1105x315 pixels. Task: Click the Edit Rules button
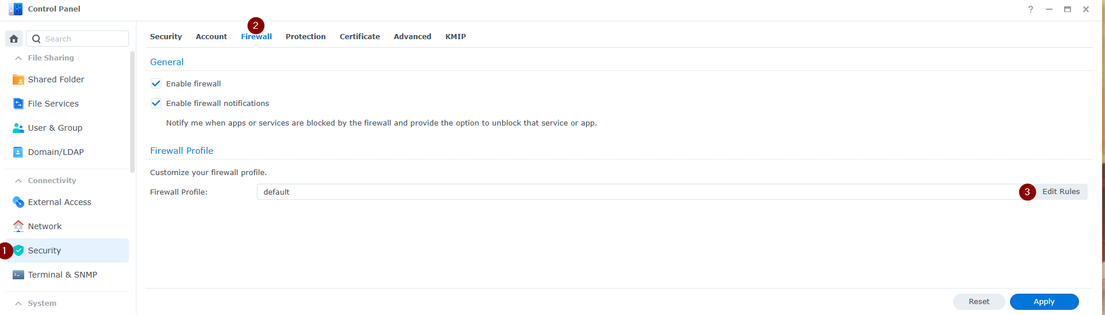click(1061, 192)
